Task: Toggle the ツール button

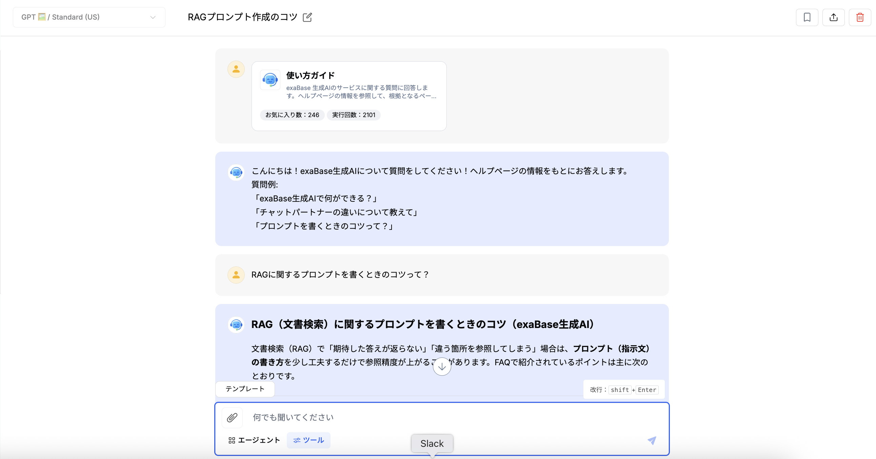Action: (x=308, y=440)
